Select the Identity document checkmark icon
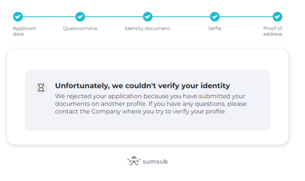This screenshot has width=305, height=181. pos(147,17)
